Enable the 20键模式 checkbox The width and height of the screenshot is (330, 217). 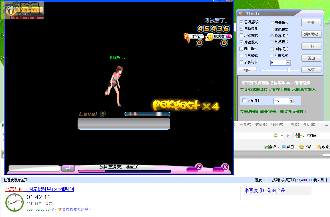[x=272, y=49]
